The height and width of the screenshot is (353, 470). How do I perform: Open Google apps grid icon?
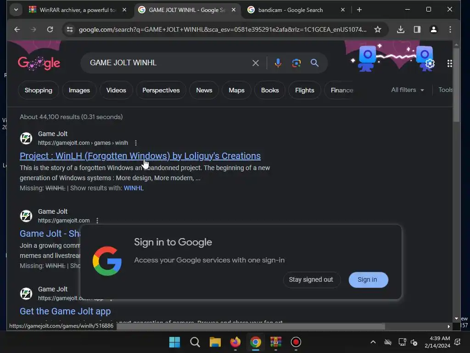pos(449,63)
